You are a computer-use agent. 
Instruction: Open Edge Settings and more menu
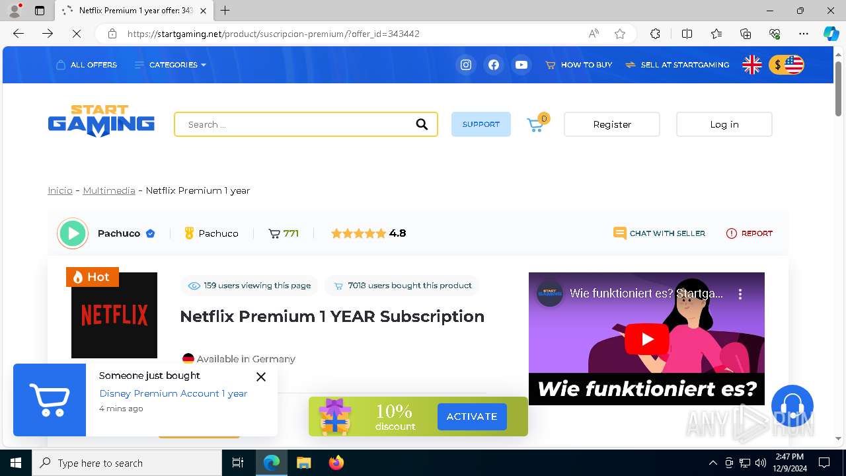coord(804,34)
